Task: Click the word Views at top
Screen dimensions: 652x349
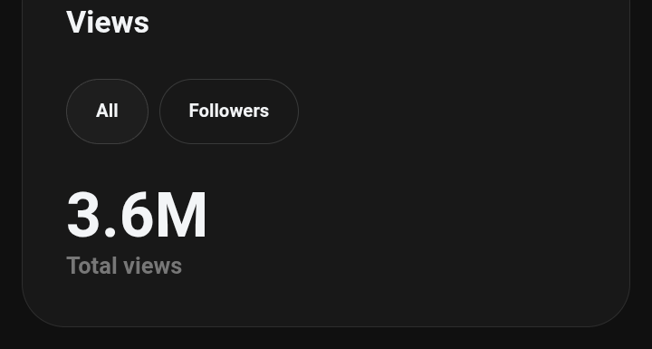Action: coord(108,23)
